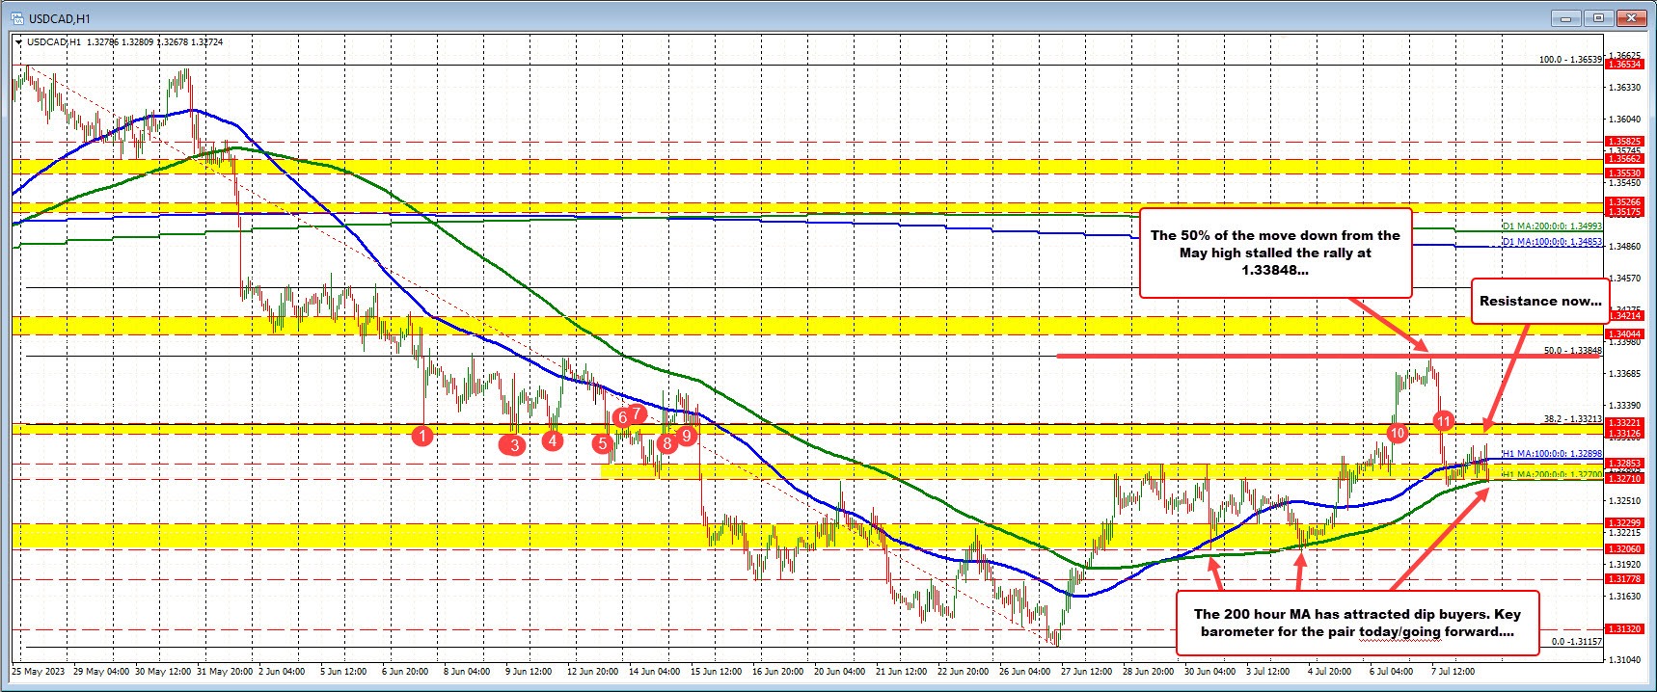Close the USDCAD,H1 chart window

1632,17
